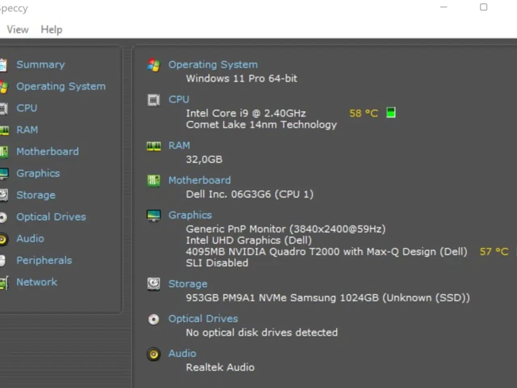Select Peripherals in the sidebar
The image size is (517, 388).
pos(44,261)
